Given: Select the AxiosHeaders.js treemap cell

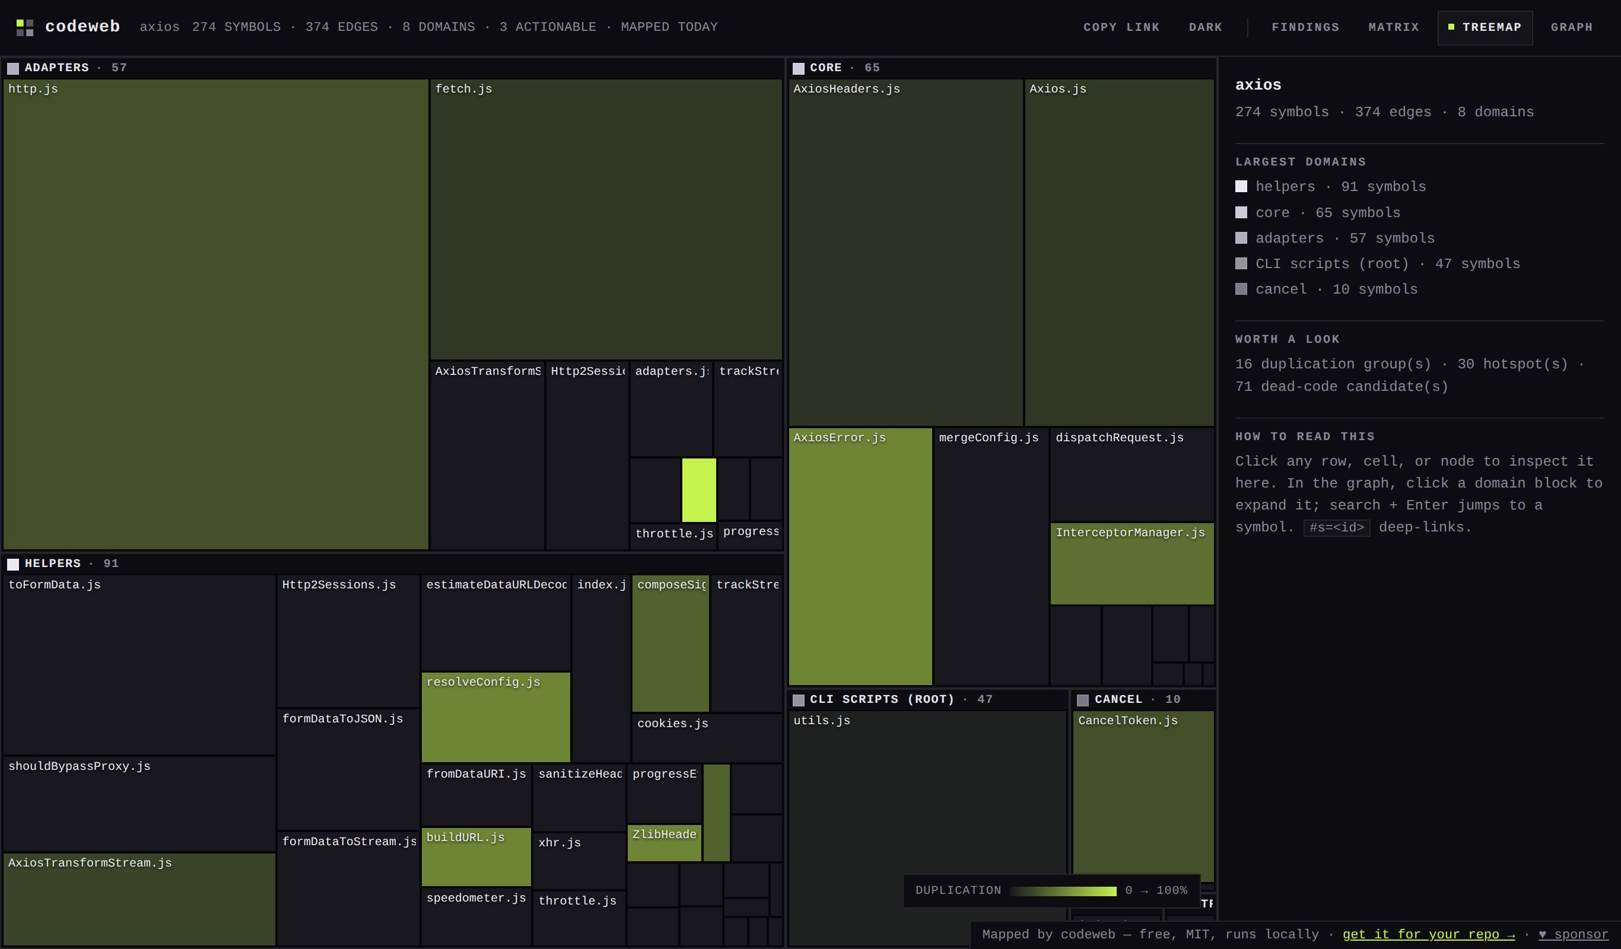Looking at the screenshot, I should tap(905, 252).
